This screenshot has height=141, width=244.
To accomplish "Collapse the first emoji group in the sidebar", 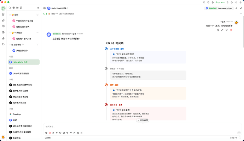I will tap(37, 15).
